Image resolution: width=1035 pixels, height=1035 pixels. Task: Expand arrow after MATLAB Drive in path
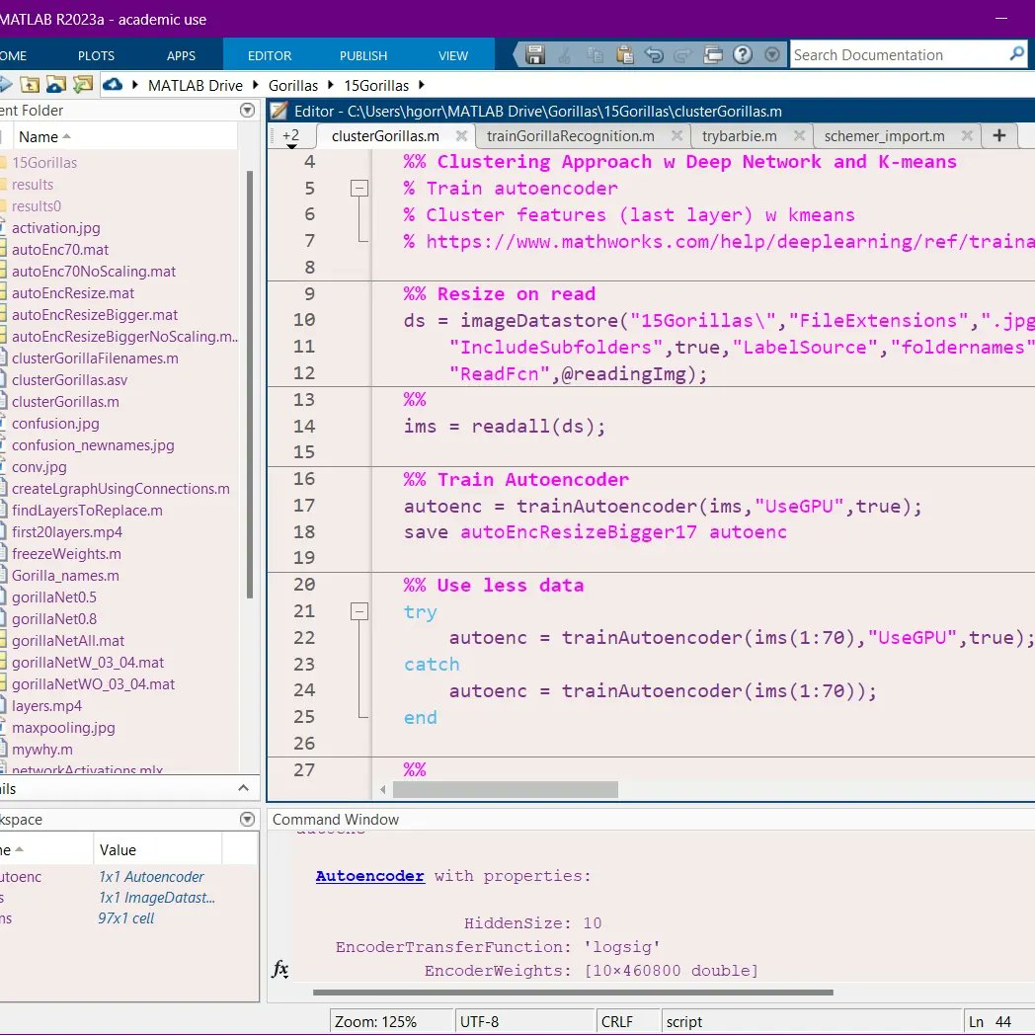coord(256,85)
